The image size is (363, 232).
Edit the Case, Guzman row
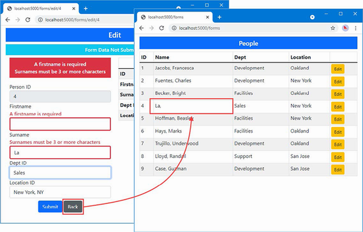(337, 170)
